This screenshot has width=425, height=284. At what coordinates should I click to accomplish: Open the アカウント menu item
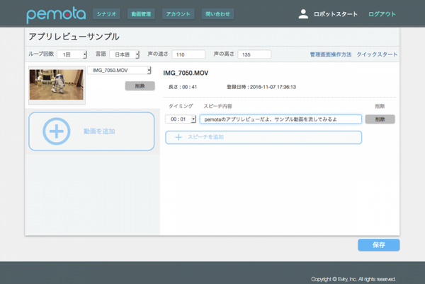click(x=177, y=13)
